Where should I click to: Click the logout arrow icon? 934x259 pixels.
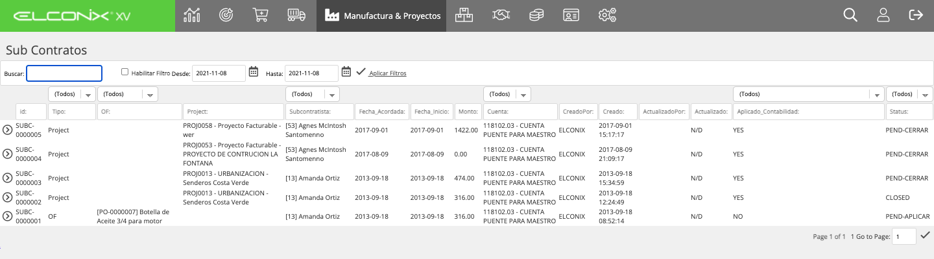916,16
